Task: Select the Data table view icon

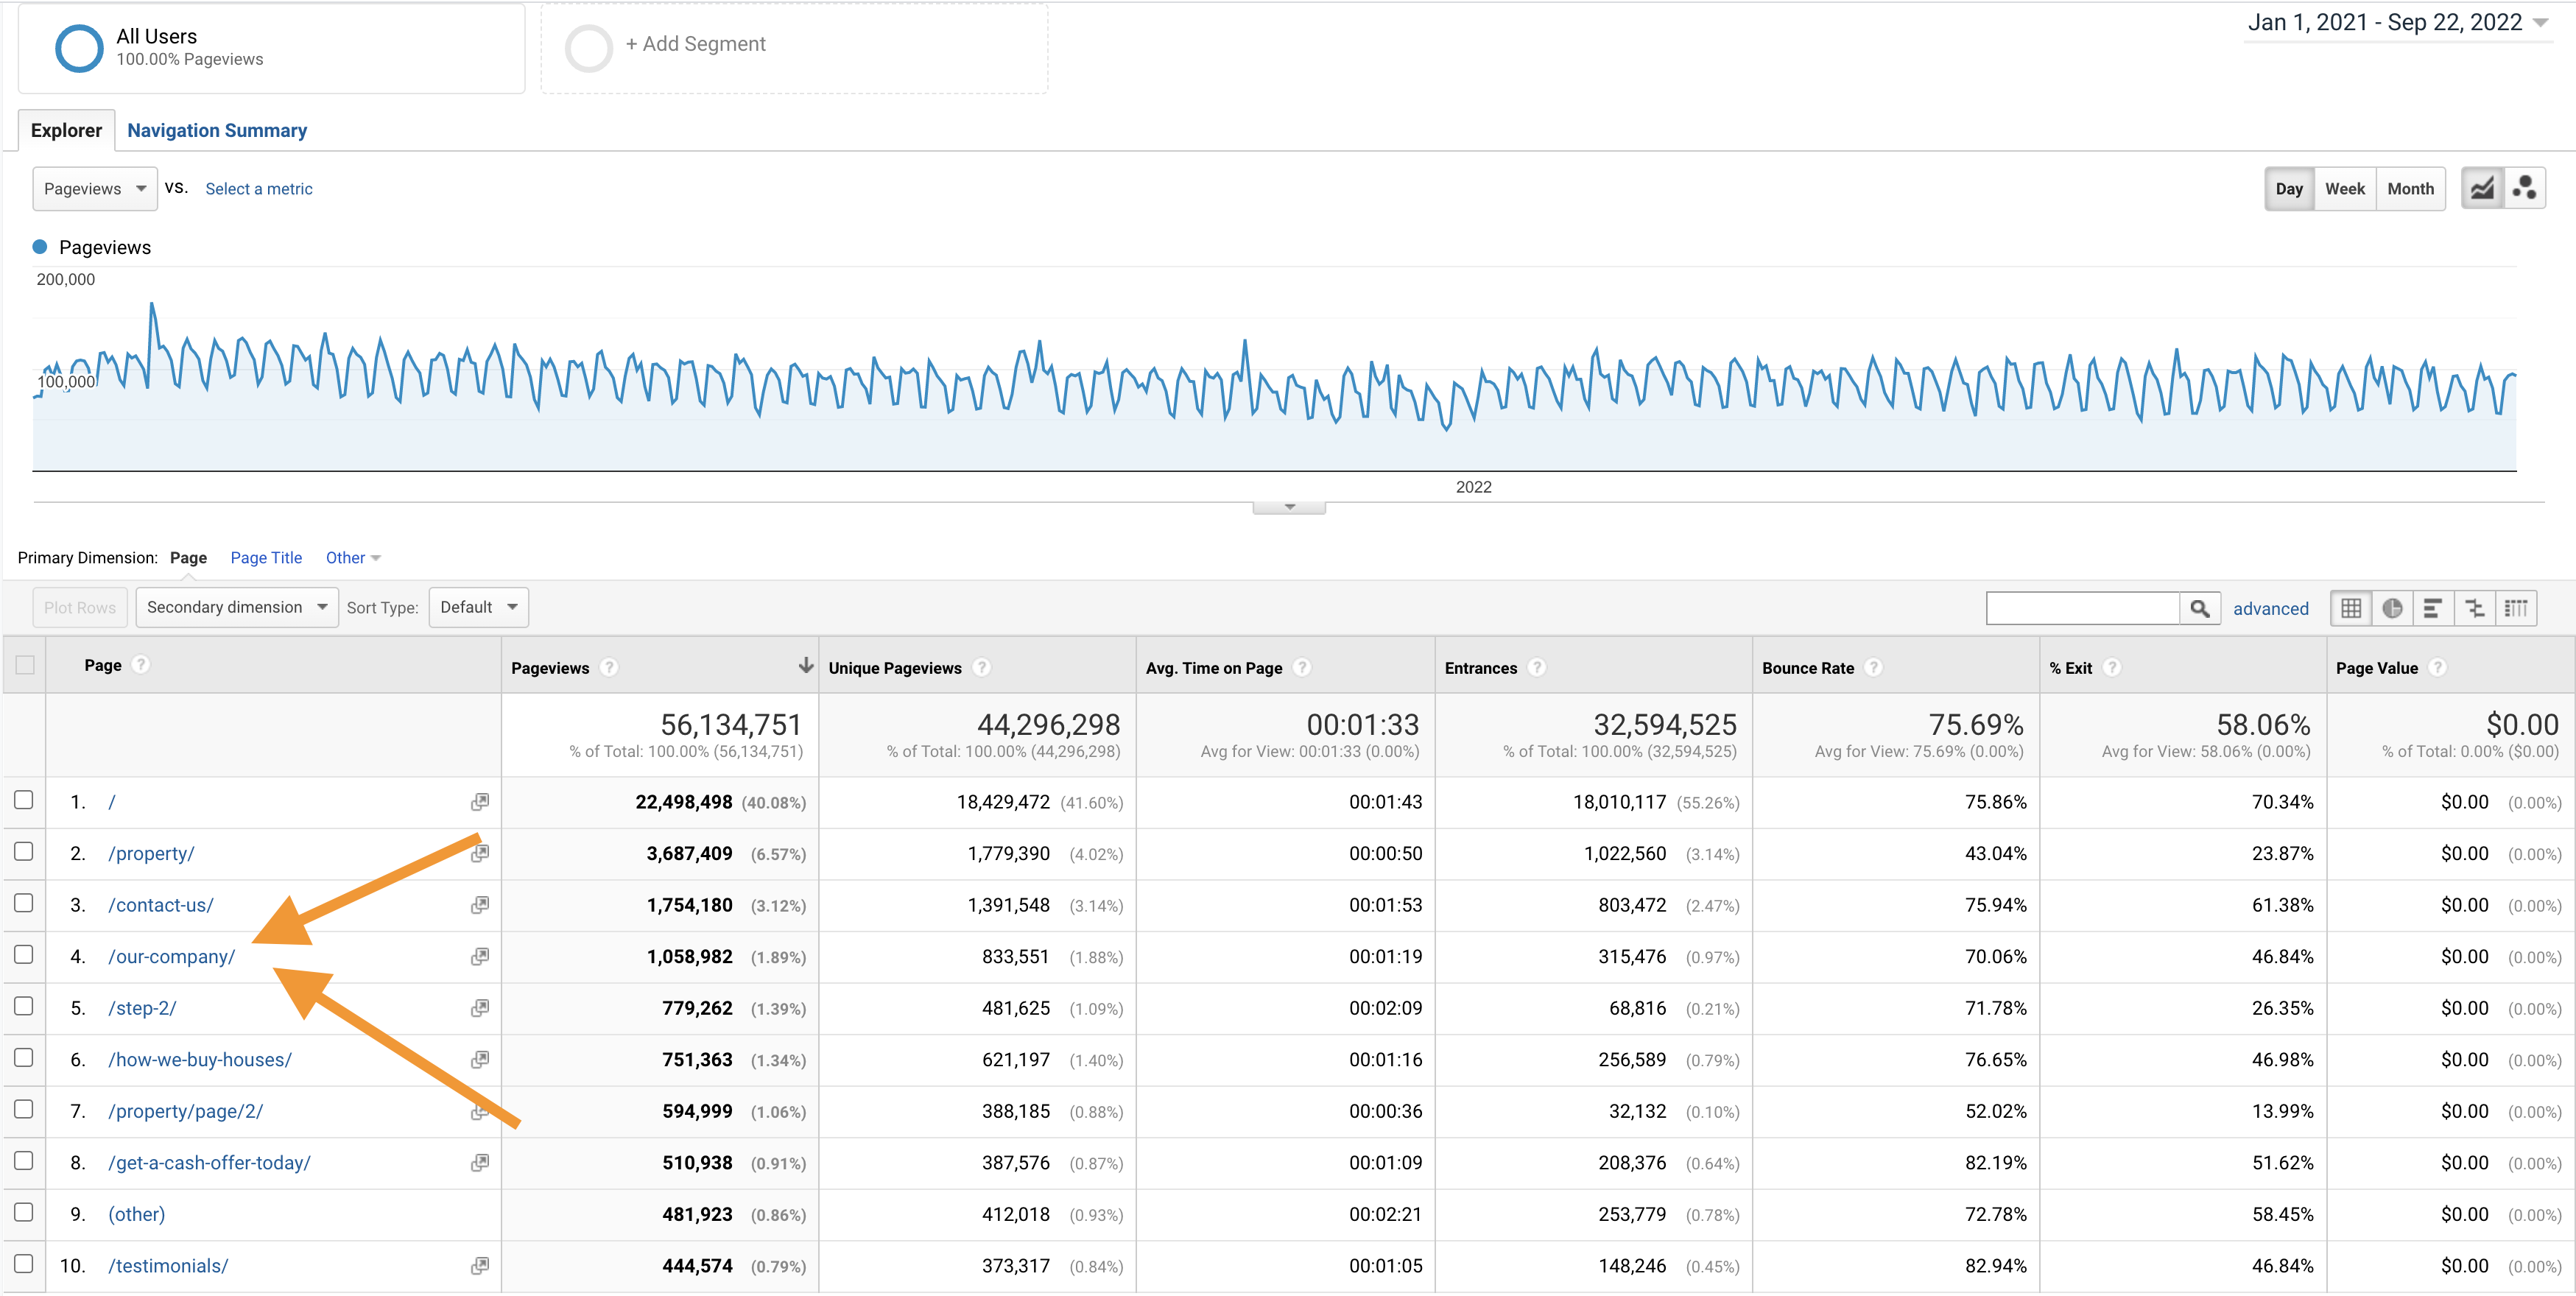Action: click(2351, 608)
